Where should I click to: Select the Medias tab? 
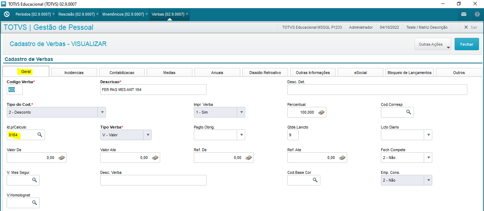click(x=169, y=73)
